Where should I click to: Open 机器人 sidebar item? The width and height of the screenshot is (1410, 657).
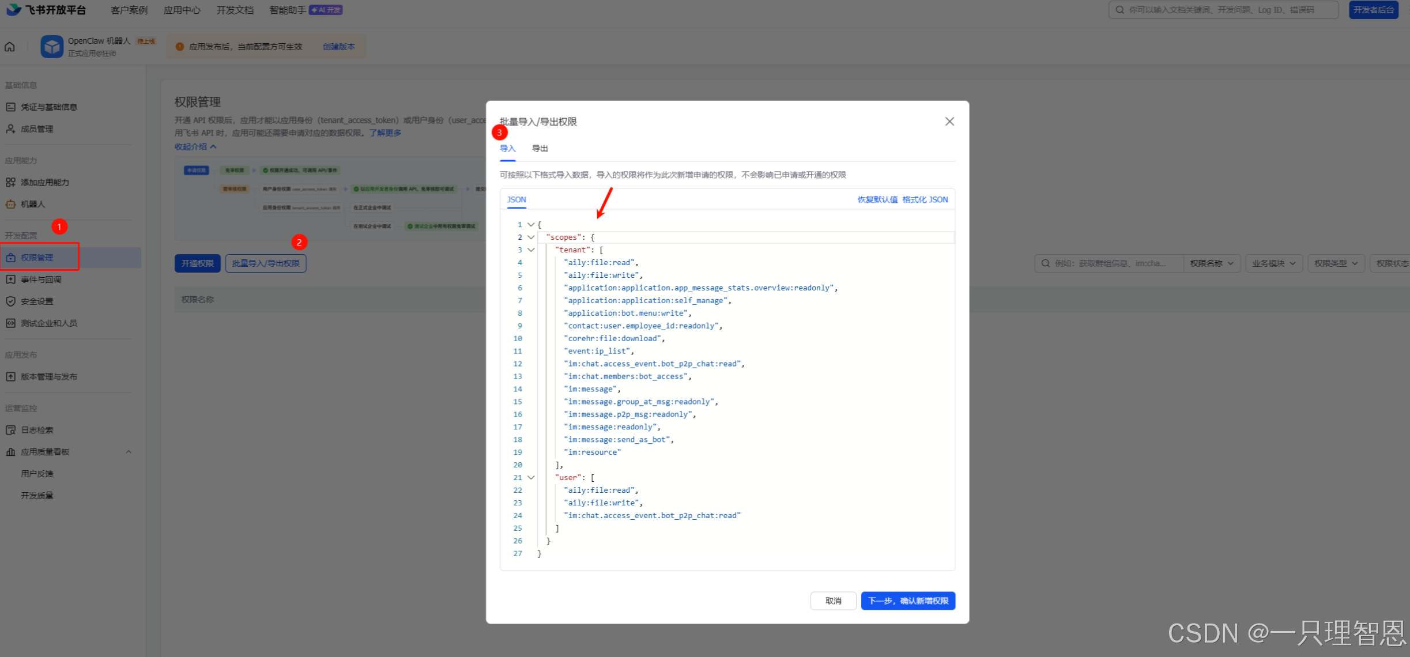32,204
